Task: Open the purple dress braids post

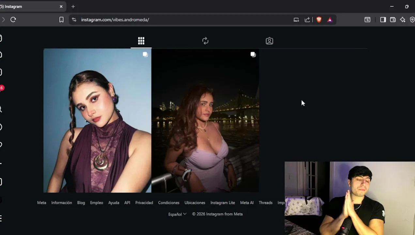Action: tap(97, 120)
